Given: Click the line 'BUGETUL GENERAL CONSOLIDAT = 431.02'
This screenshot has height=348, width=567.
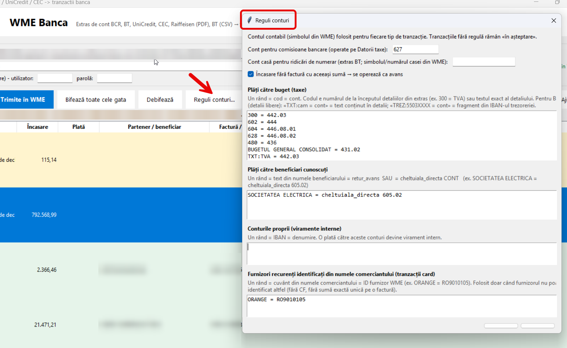Looking at the screenshot, I should coord(304,150).
